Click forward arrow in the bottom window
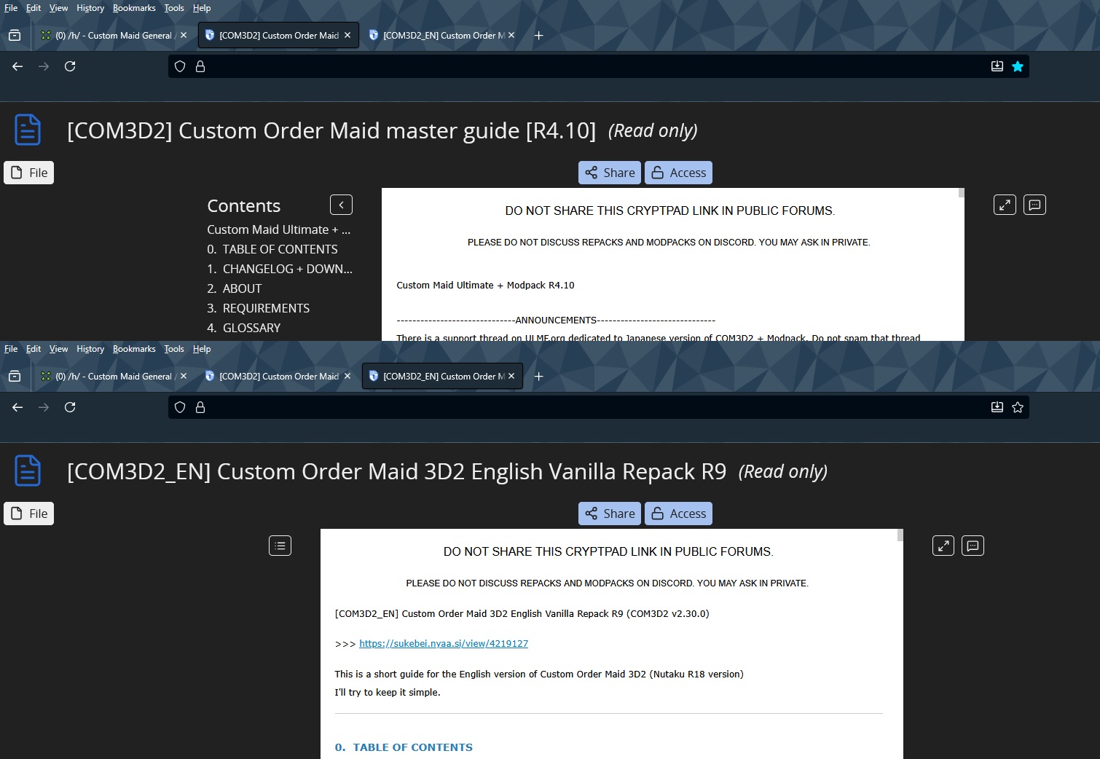Image resolution: width=1100 pixels, height=759 pixels. 44,407
